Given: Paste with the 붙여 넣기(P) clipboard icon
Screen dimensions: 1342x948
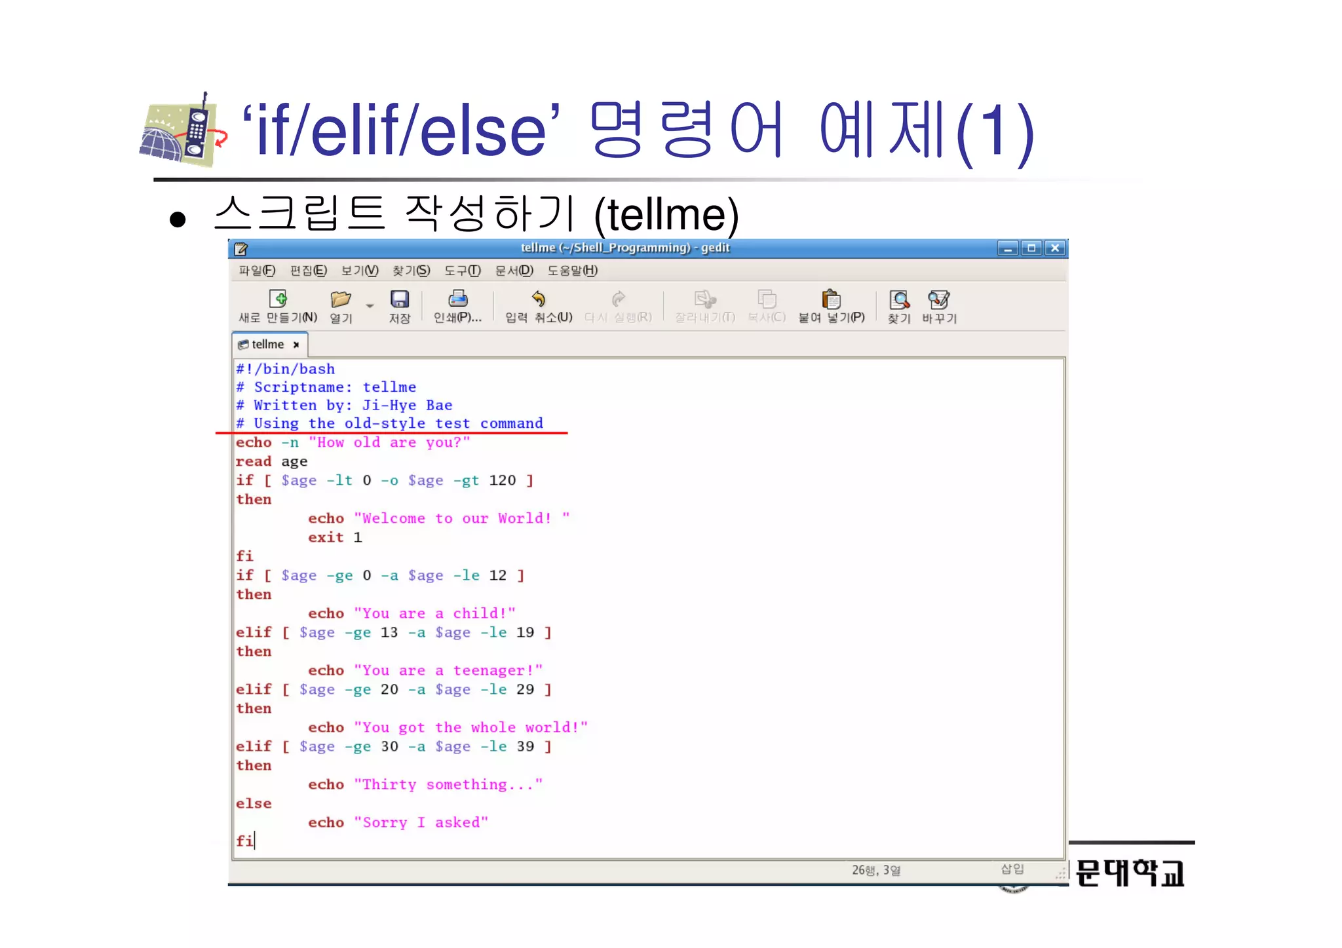Looking at the screenshot, I should (x=831, y=299).
